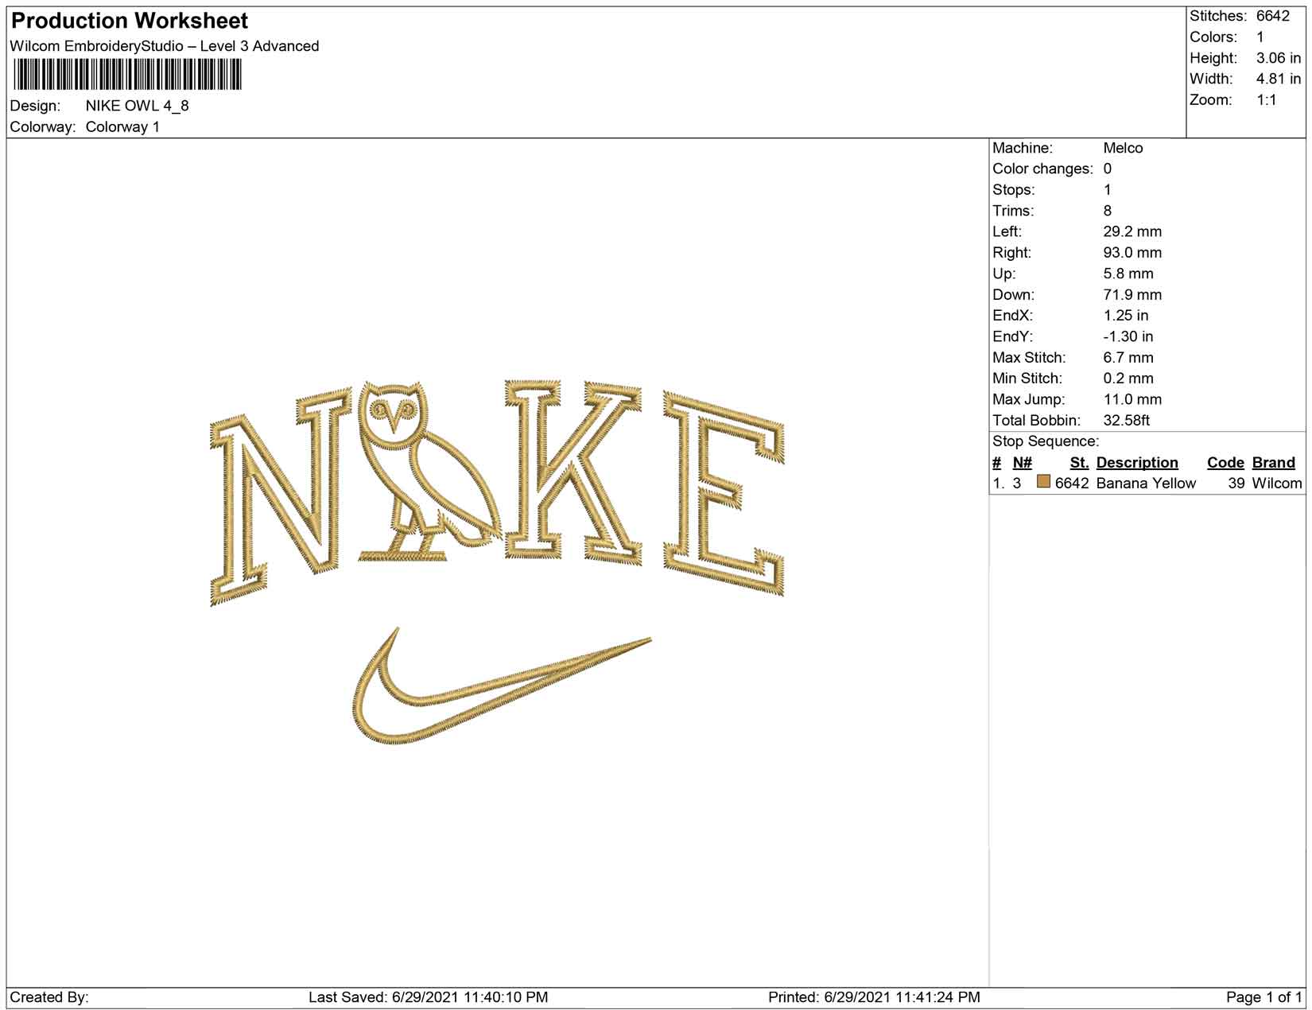This screenshot has width=1312, height=1010.
Task: Click the "Stop Sequence:" heading
Action: click(x=1046, y=441)
